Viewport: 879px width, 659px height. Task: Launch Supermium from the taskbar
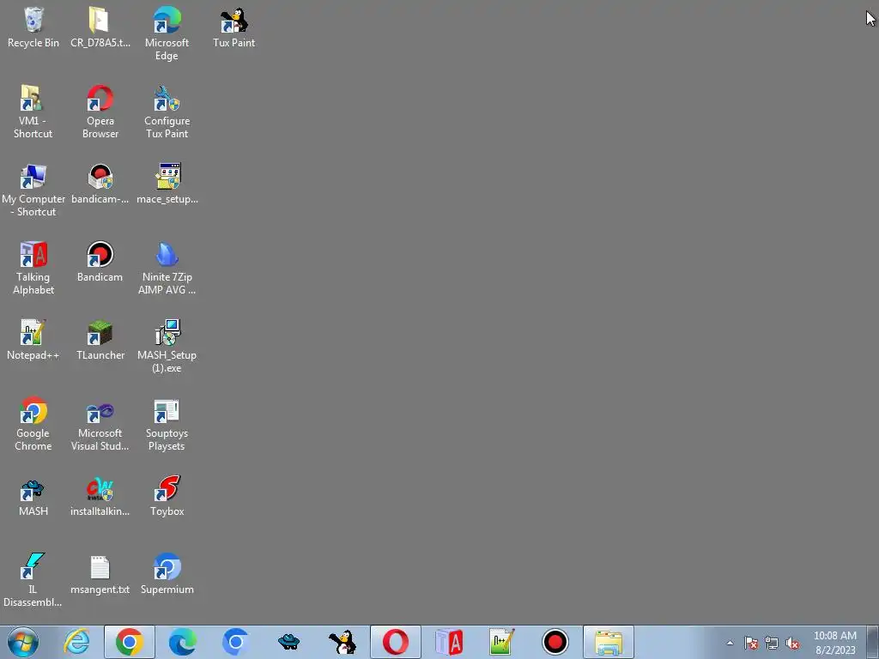[235, 642]
